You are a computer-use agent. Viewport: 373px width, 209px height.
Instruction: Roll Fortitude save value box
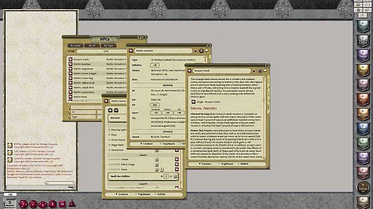tap(156, 113)
